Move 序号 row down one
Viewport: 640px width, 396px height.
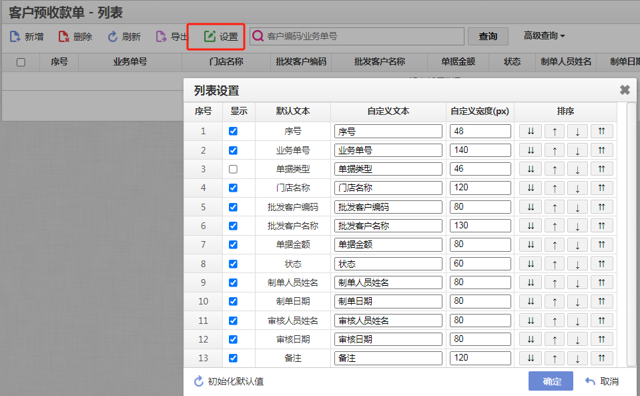tap(577, 132)
